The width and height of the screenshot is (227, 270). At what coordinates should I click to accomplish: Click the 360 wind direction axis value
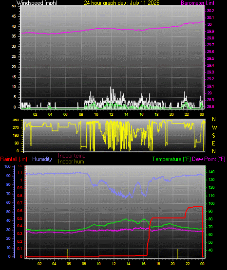click(16, 120)
